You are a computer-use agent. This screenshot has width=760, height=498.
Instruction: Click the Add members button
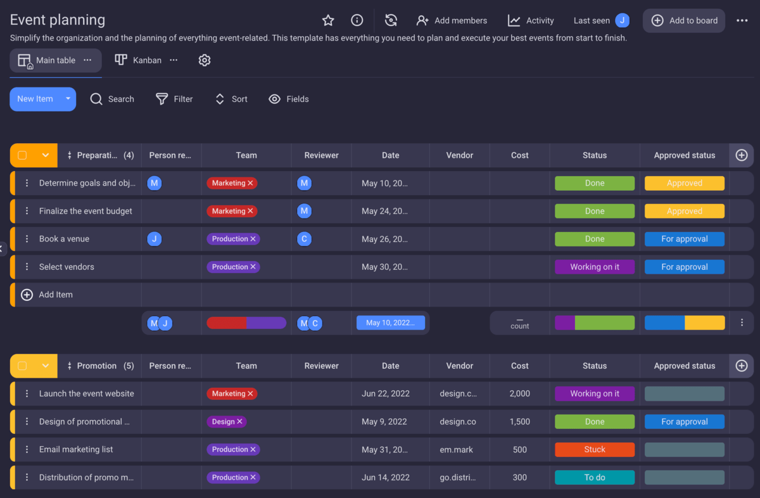tap(452, 20)
